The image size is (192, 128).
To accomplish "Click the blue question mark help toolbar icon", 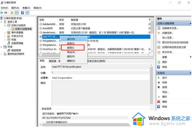I will [x=23, y=13].
